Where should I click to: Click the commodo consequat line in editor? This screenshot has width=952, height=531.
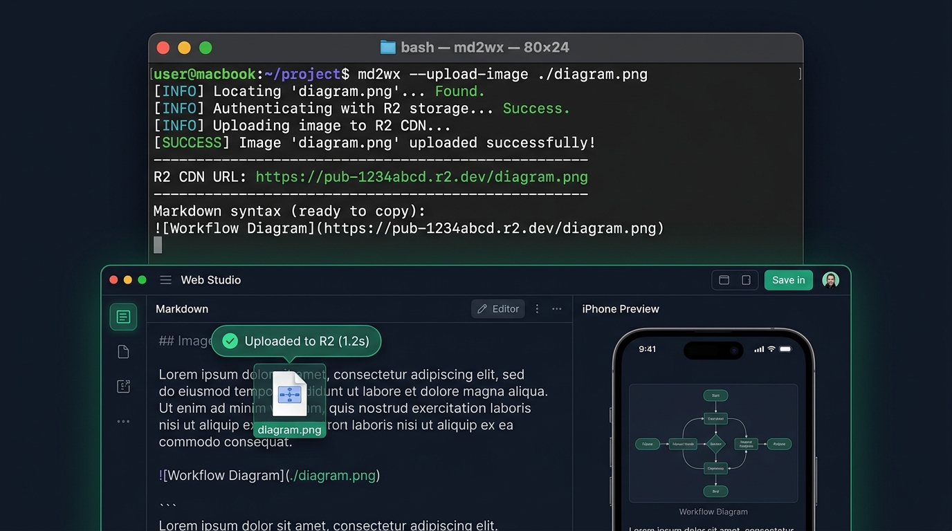point(226,442)
